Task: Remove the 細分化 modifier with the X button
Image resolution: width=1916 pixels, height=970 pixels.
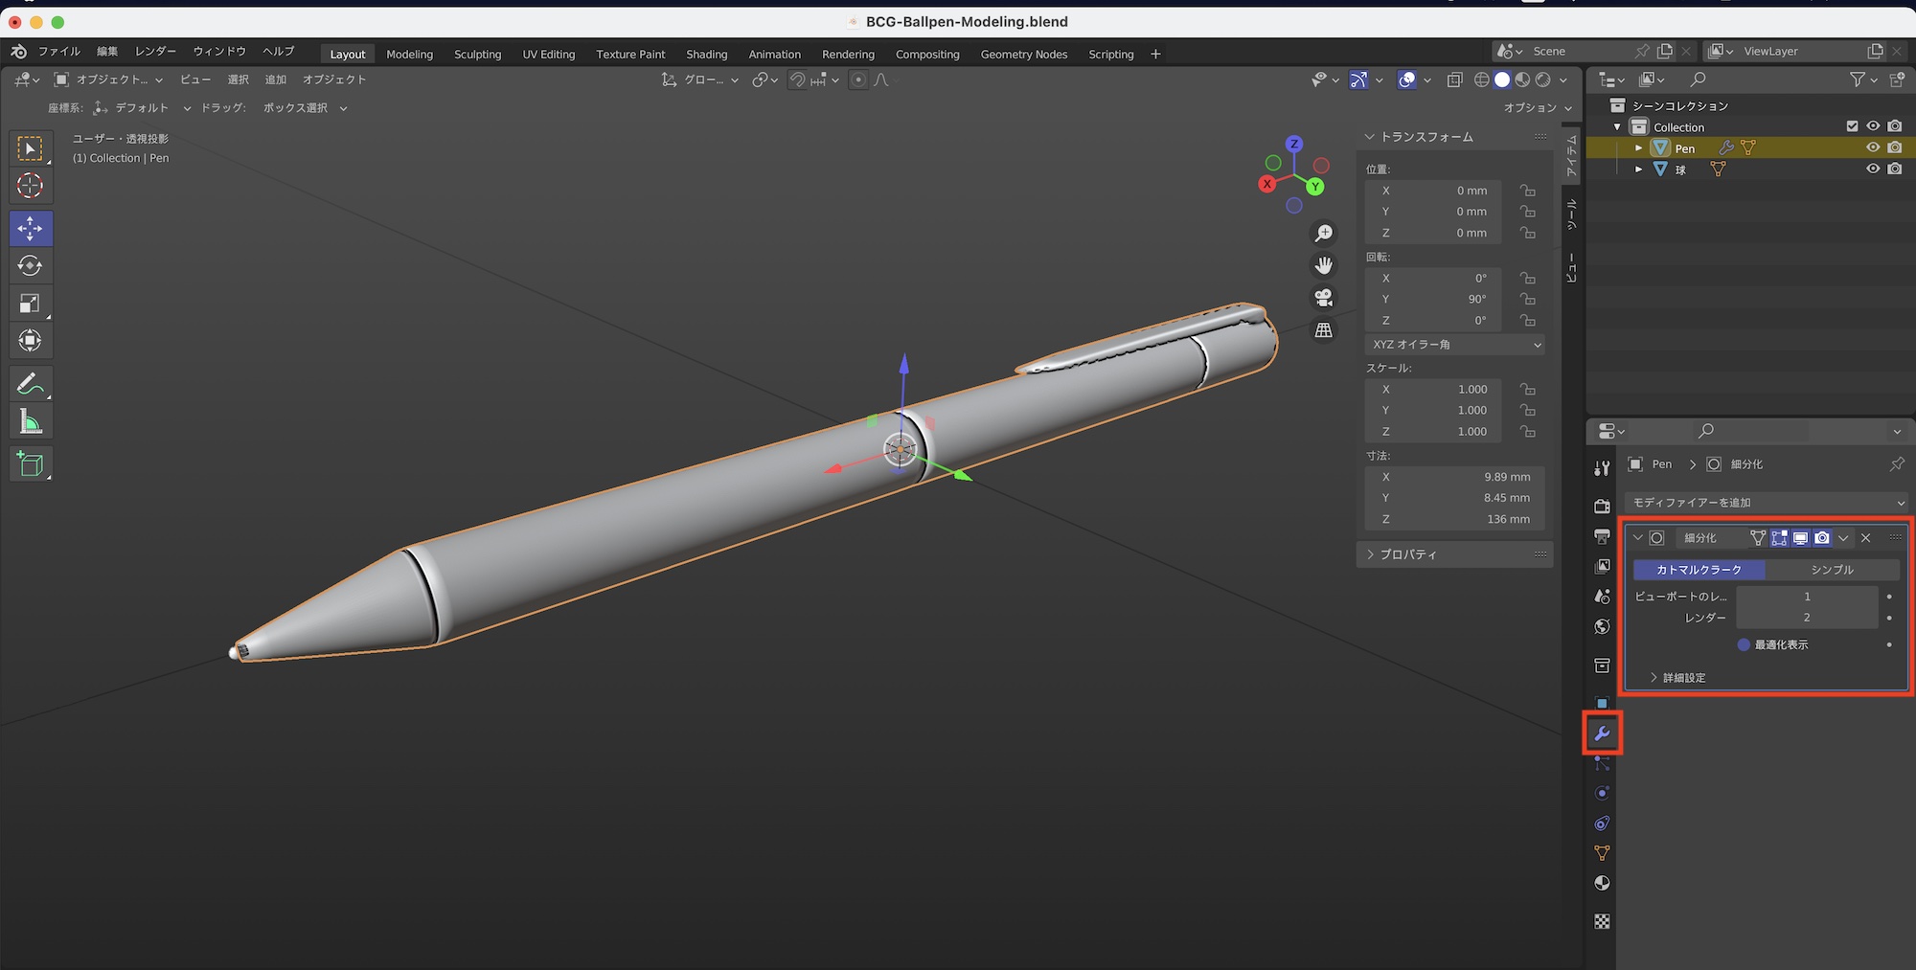Action: (1865, 538)
